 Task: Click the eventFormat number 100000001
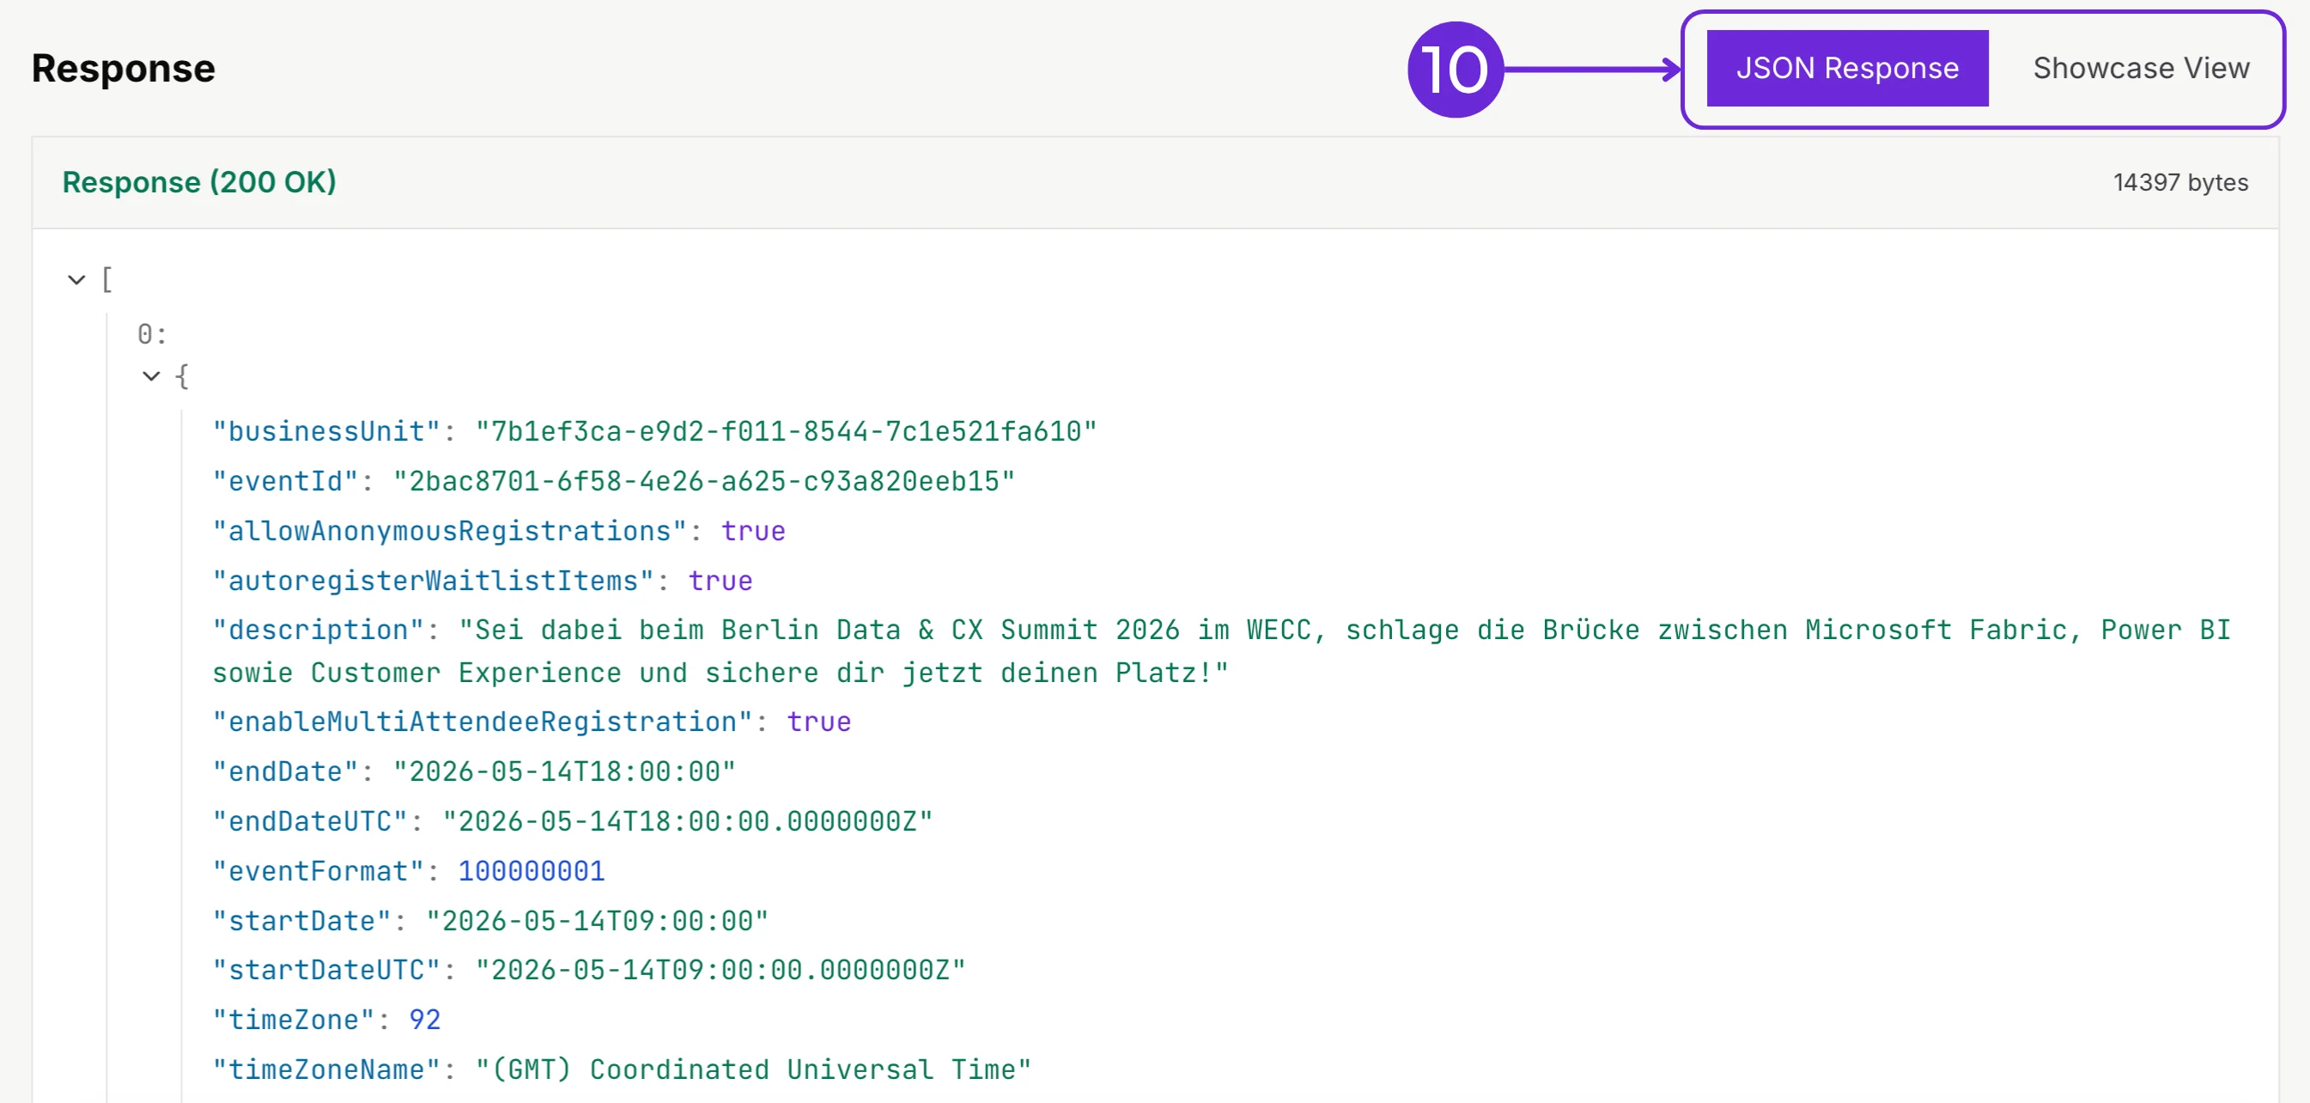(x=532, y=872)
